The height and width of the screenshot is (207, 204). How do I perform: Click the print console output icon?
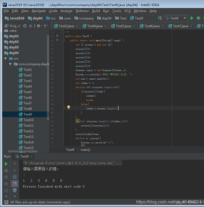coord(15,190)
